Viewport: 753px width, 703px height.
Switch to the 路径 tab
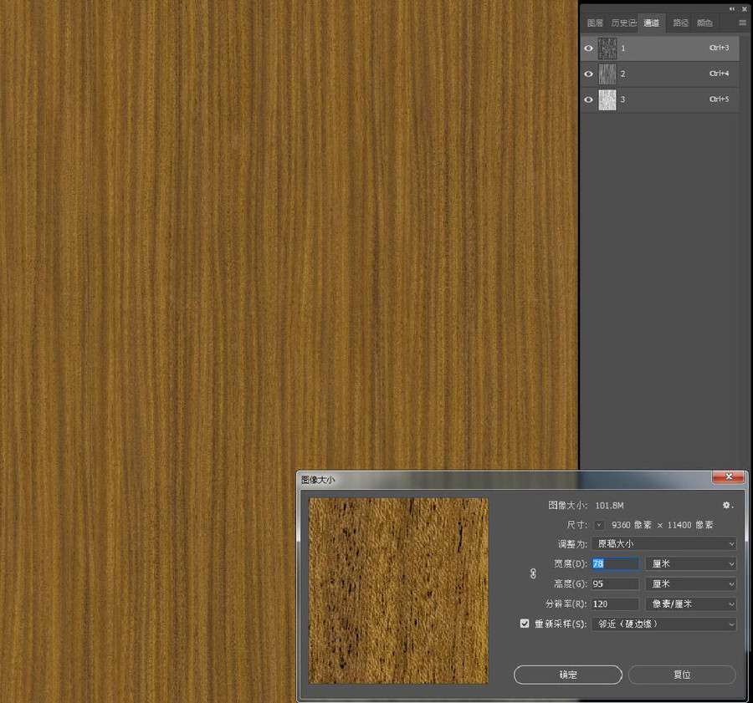pos(680,23)
